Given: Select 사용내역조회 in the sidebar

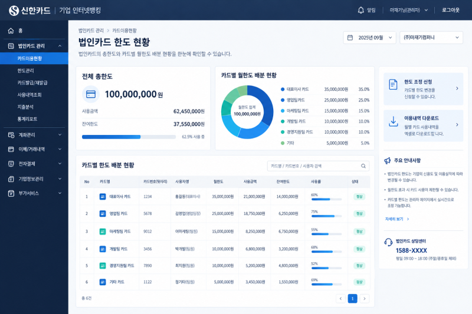Looking at the screenshot, I should [x=29, y=95].
